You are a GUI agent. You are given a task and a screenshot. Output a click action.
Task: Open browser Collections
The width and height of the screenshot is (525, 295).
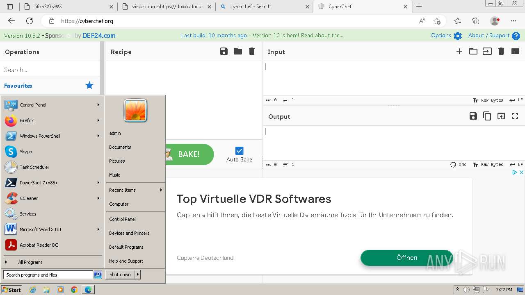476,21
